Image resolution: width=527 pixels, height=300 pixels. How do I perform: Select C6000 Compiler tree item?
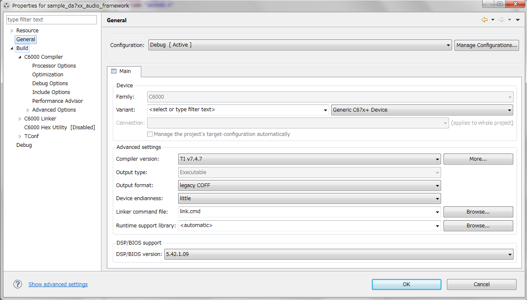[44, 57]
